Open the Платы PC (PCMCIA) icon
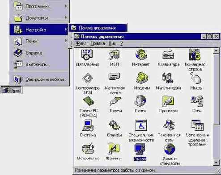The height and width of the screenshot is (175, 221). pos(88,102)
